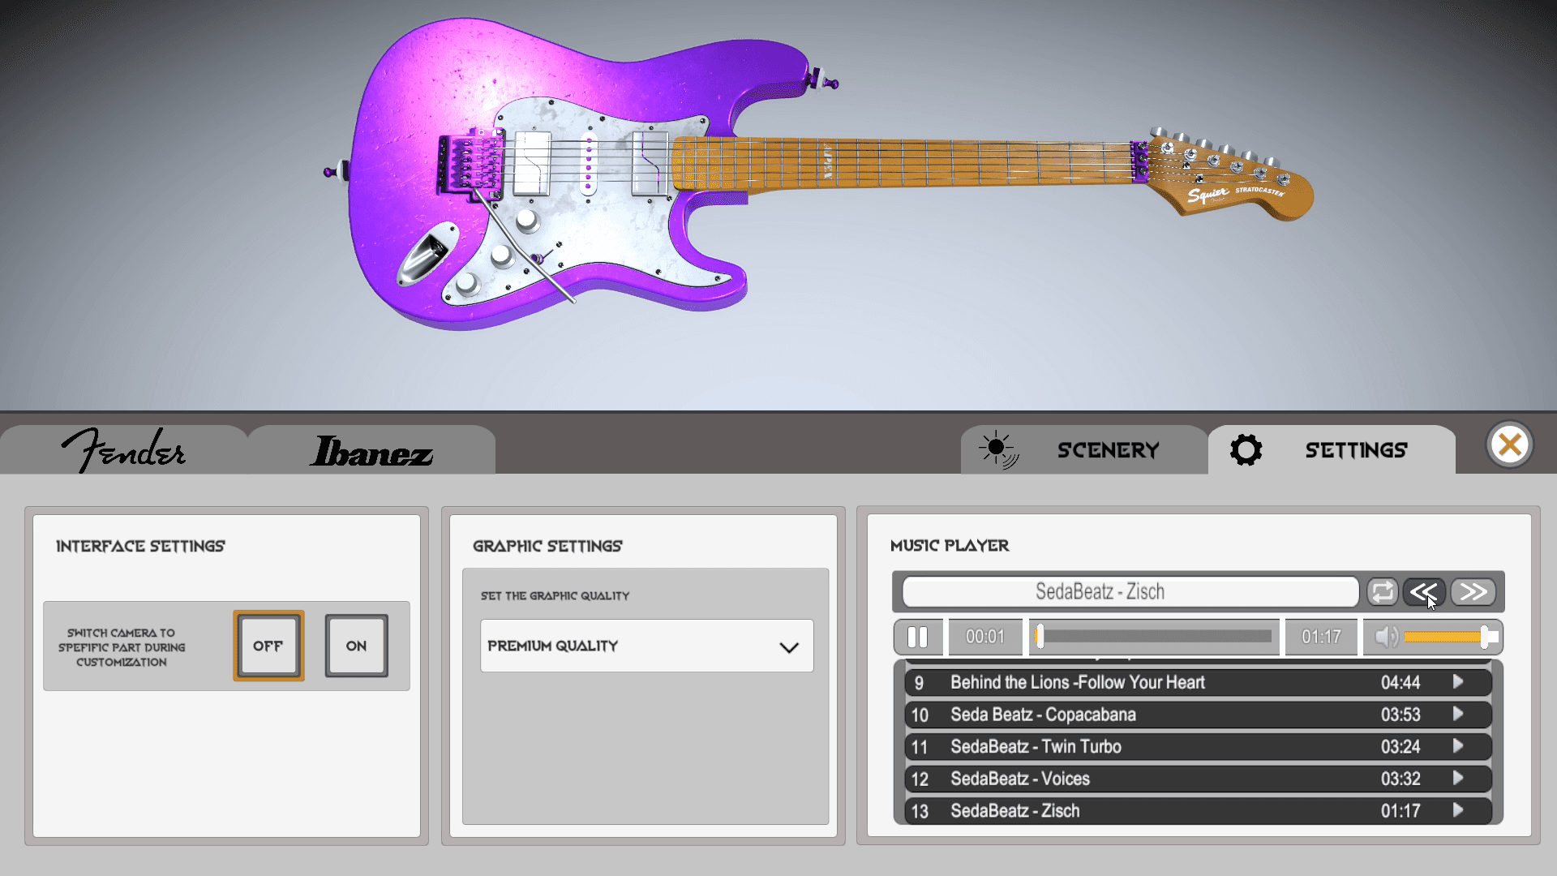This screenshot has height=876, width=1557.
Task: Select the Fender brand tab
Action: point(123,450)
